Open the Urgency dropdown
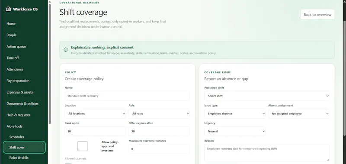Screen dimensions: 346x164 click(235, 131)
